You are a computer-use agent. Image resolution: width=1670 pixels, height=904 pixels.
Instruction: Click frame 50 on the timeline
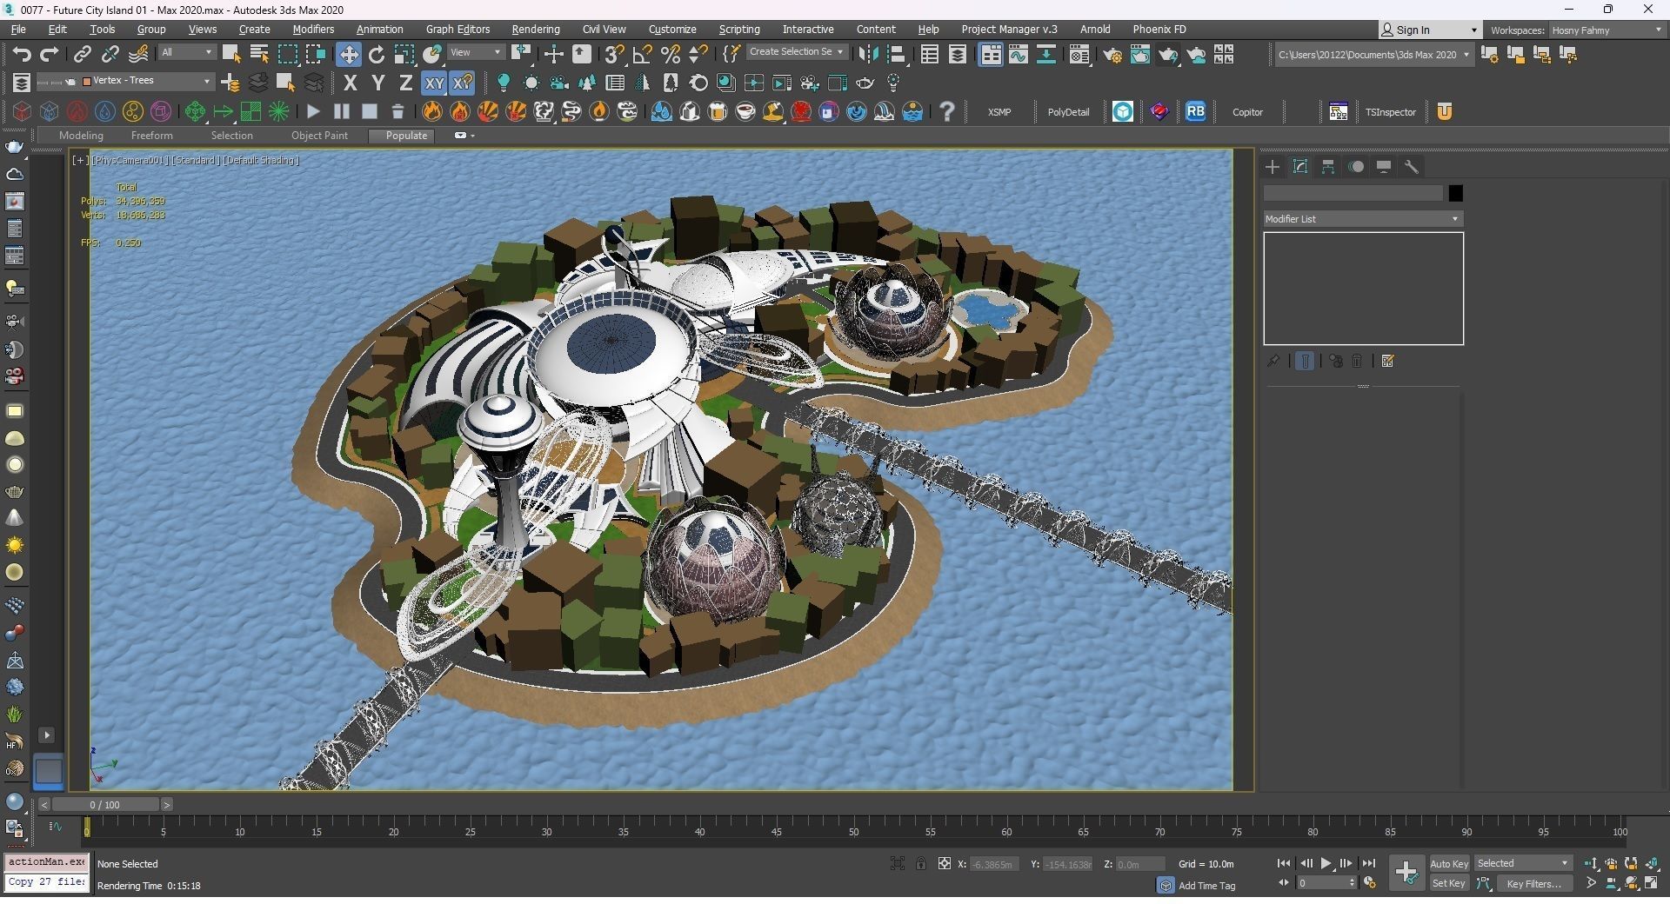[853, 831]
